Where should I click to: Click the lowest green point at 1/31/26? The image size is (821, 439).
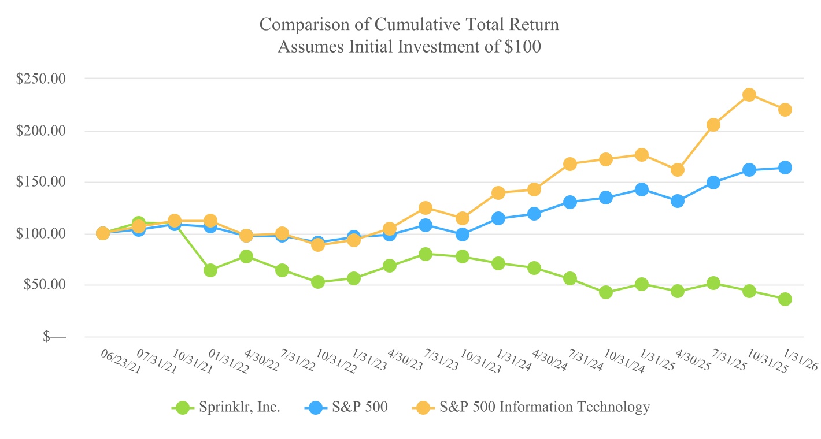(785, 299)
